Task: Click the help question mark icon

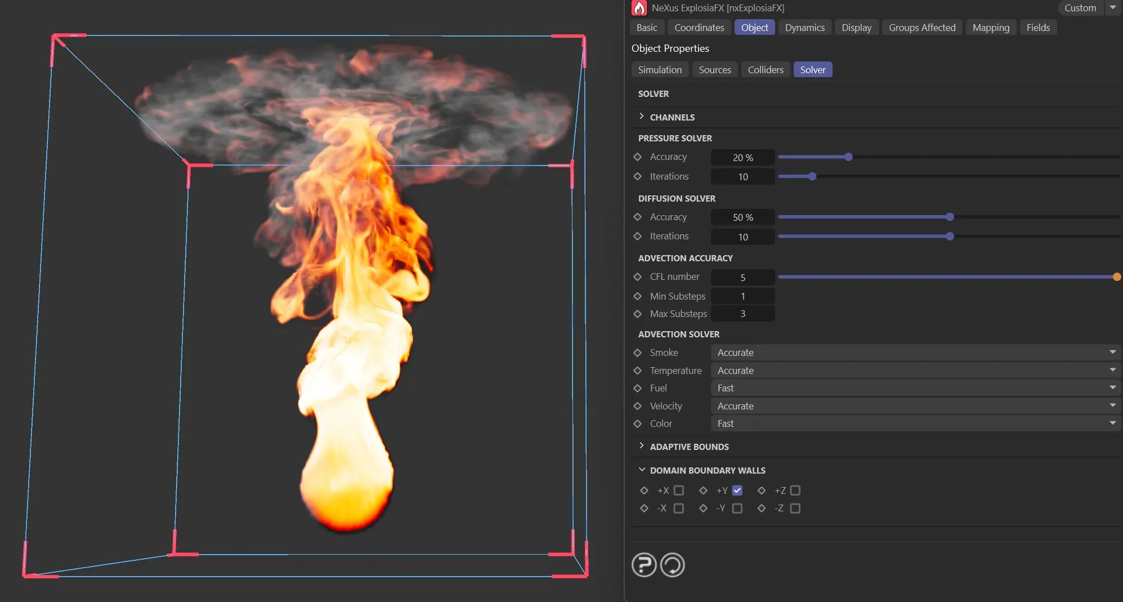Action: click(x=644, y=565)
